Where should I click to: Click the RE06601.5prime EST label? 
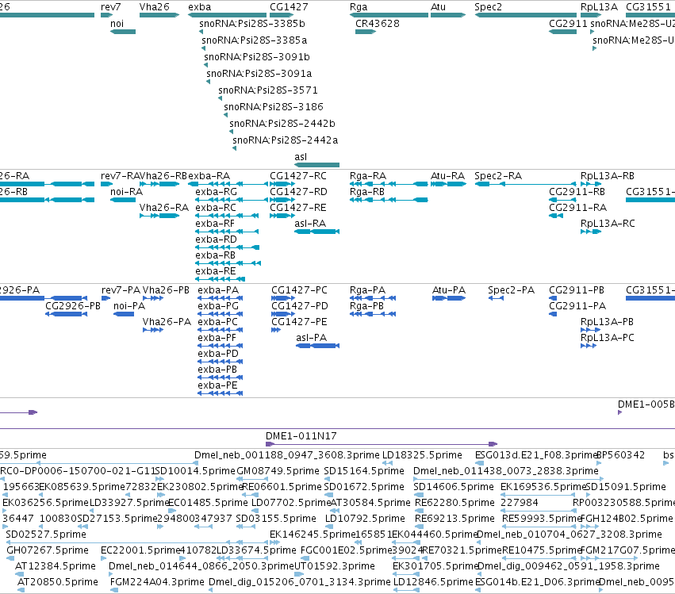pos(282,487)
